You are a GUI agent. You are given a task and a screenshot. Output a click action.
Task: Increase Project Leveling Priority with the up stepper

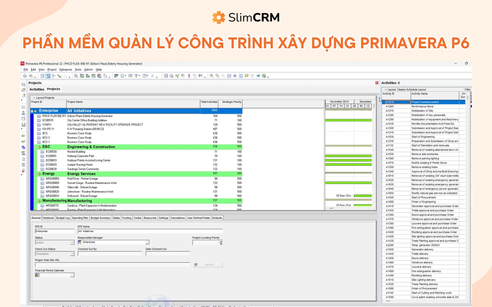click(x=221, y=241)
